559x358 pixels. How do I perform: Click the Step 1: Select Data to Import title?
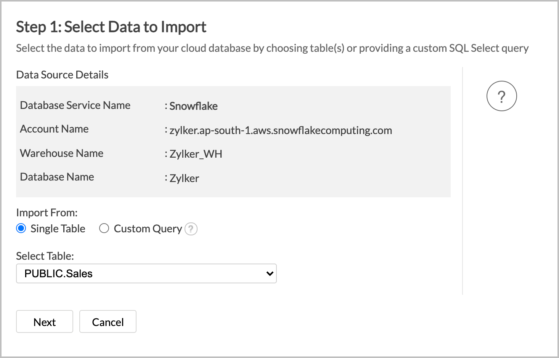(x=111, y=27)
